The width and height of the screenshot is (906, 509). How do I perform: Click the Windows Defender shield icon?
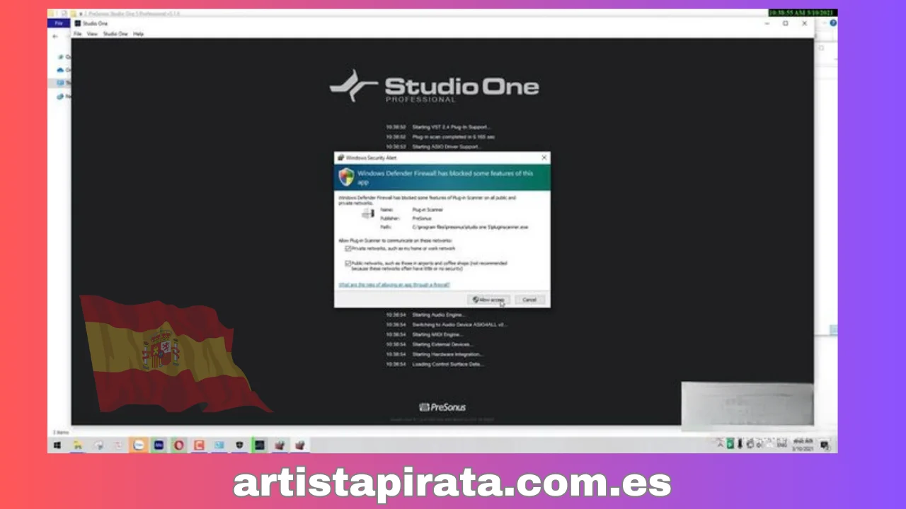click(x=346, y=177)
